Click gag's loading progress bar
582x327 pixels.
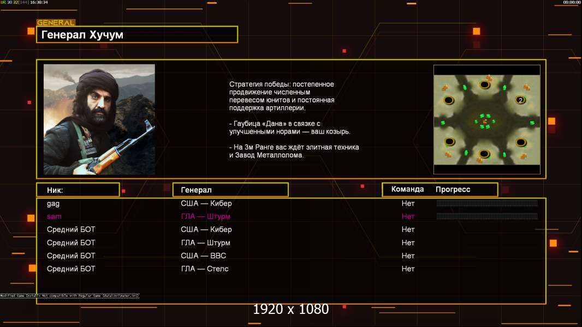(487, 203)
